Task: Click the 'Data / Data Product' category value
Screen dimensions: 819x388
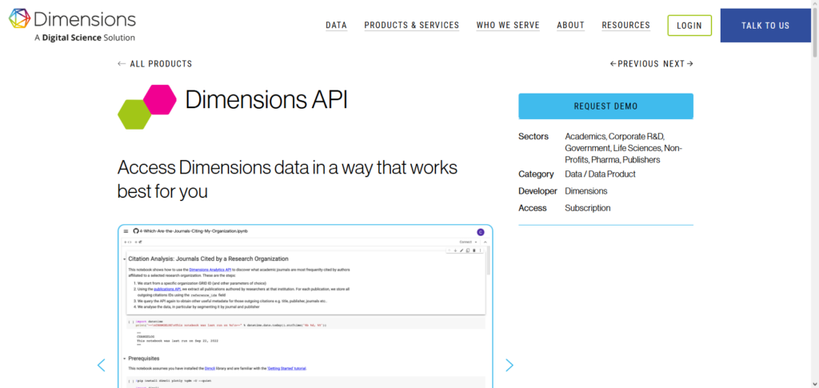Action: pos(600,174)
